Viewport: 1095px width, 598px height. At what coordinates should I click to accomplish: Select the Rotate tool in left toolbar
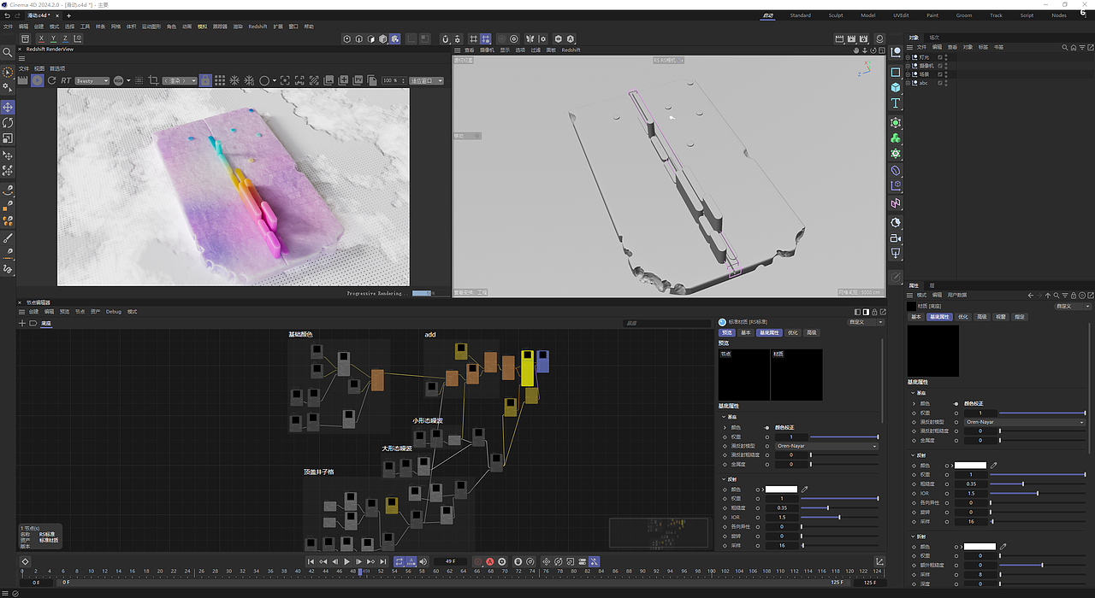[x=8, y=122]
